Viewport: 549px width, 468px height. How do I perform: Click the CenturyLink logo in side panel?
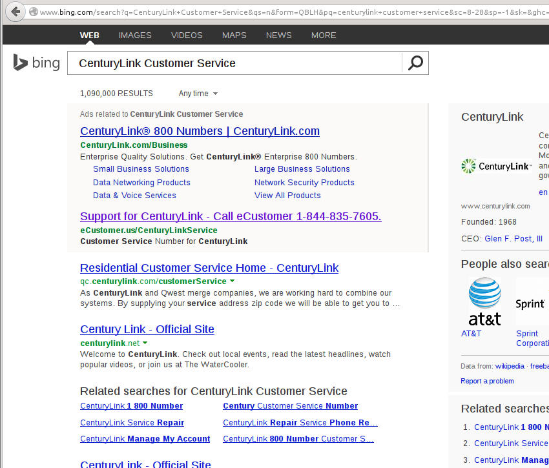[x=497, y=167]
